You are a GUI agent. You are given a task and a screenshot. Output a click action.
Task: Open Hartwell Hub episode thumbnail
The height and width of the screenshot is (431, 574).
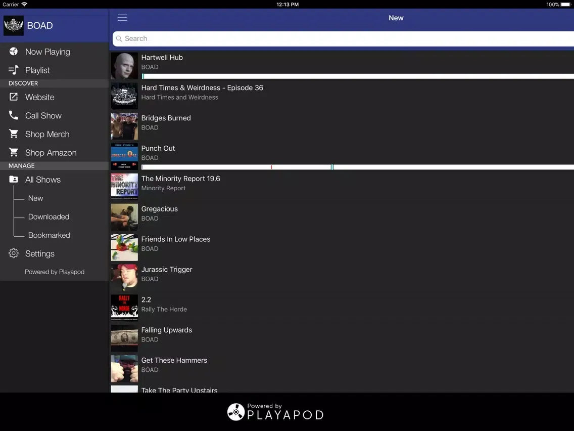124,66
